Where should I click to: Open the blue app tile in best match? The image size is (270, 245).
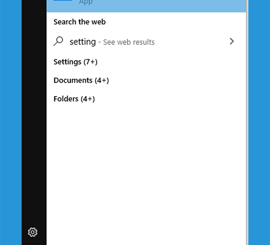[63, 0]
